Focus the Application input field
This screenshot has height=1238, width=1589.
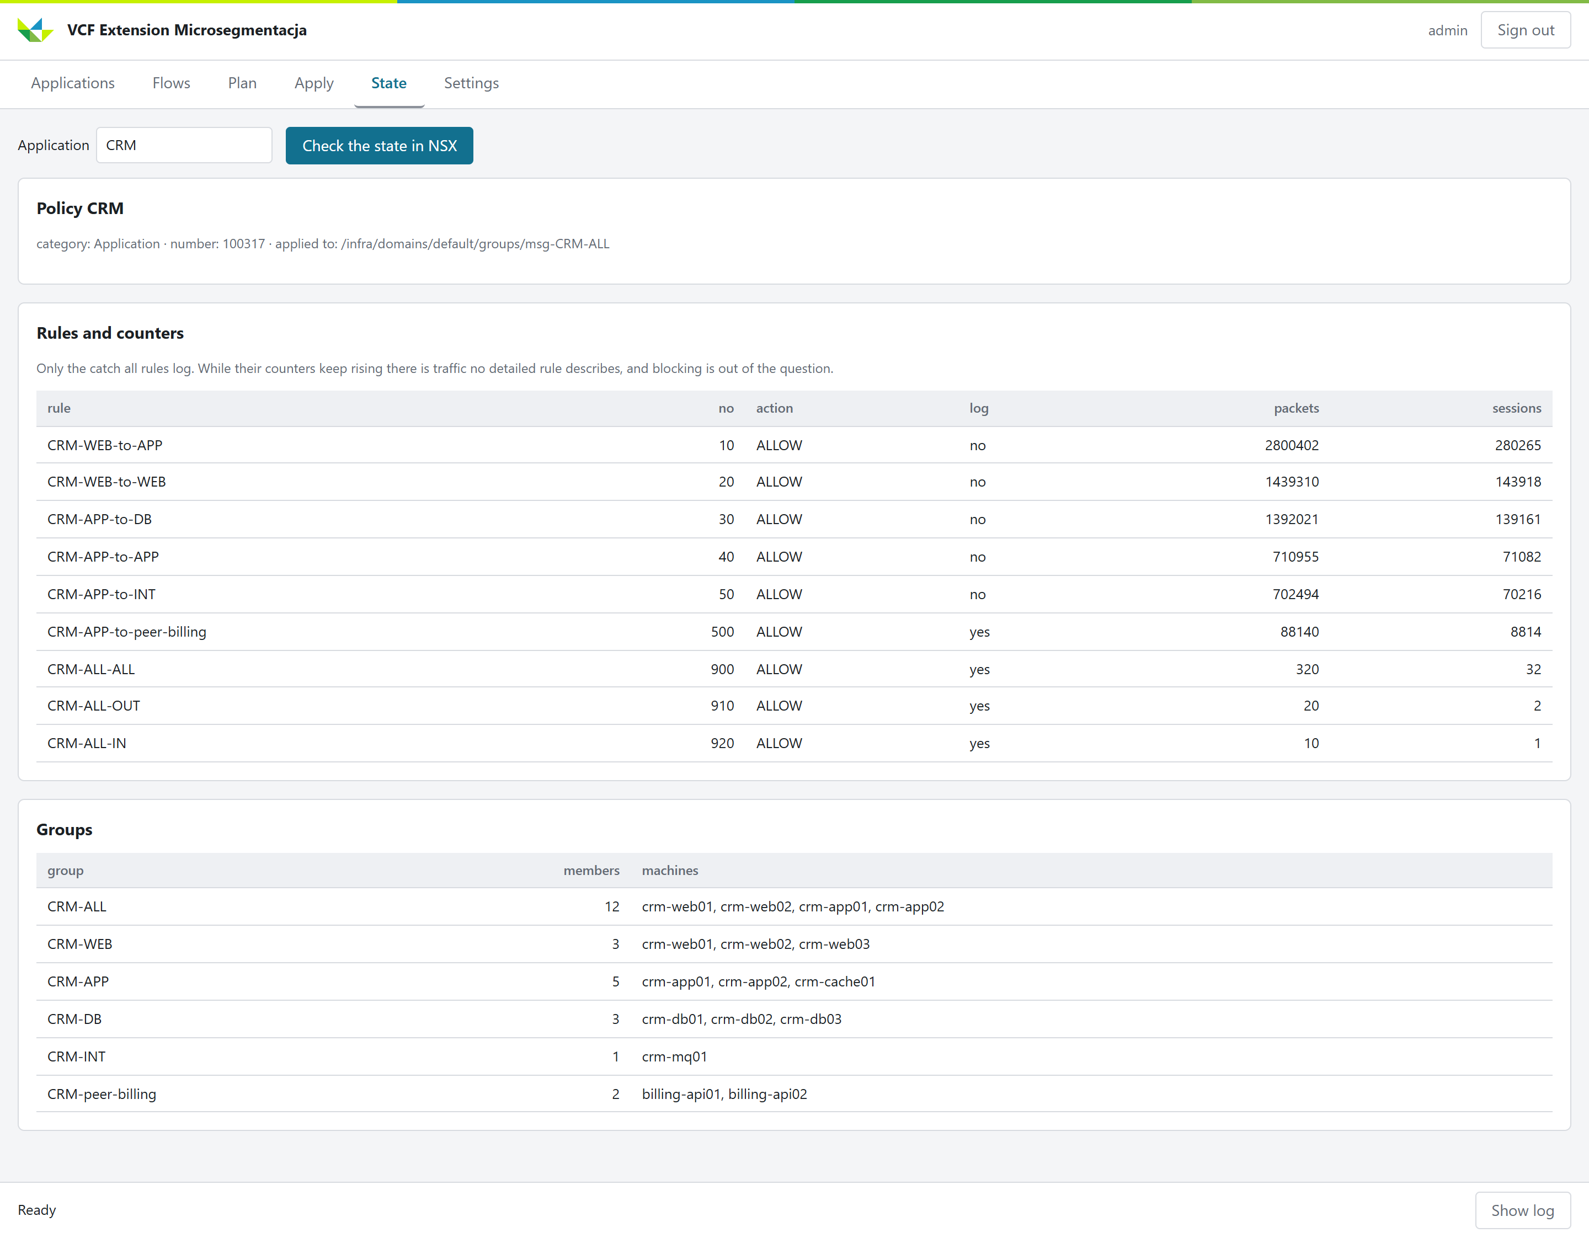pos(184,146)
